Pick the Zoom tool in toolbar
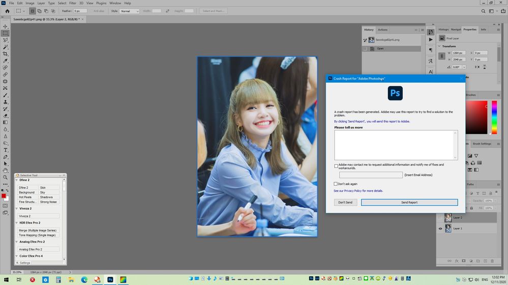 click(x=6, y=177)
